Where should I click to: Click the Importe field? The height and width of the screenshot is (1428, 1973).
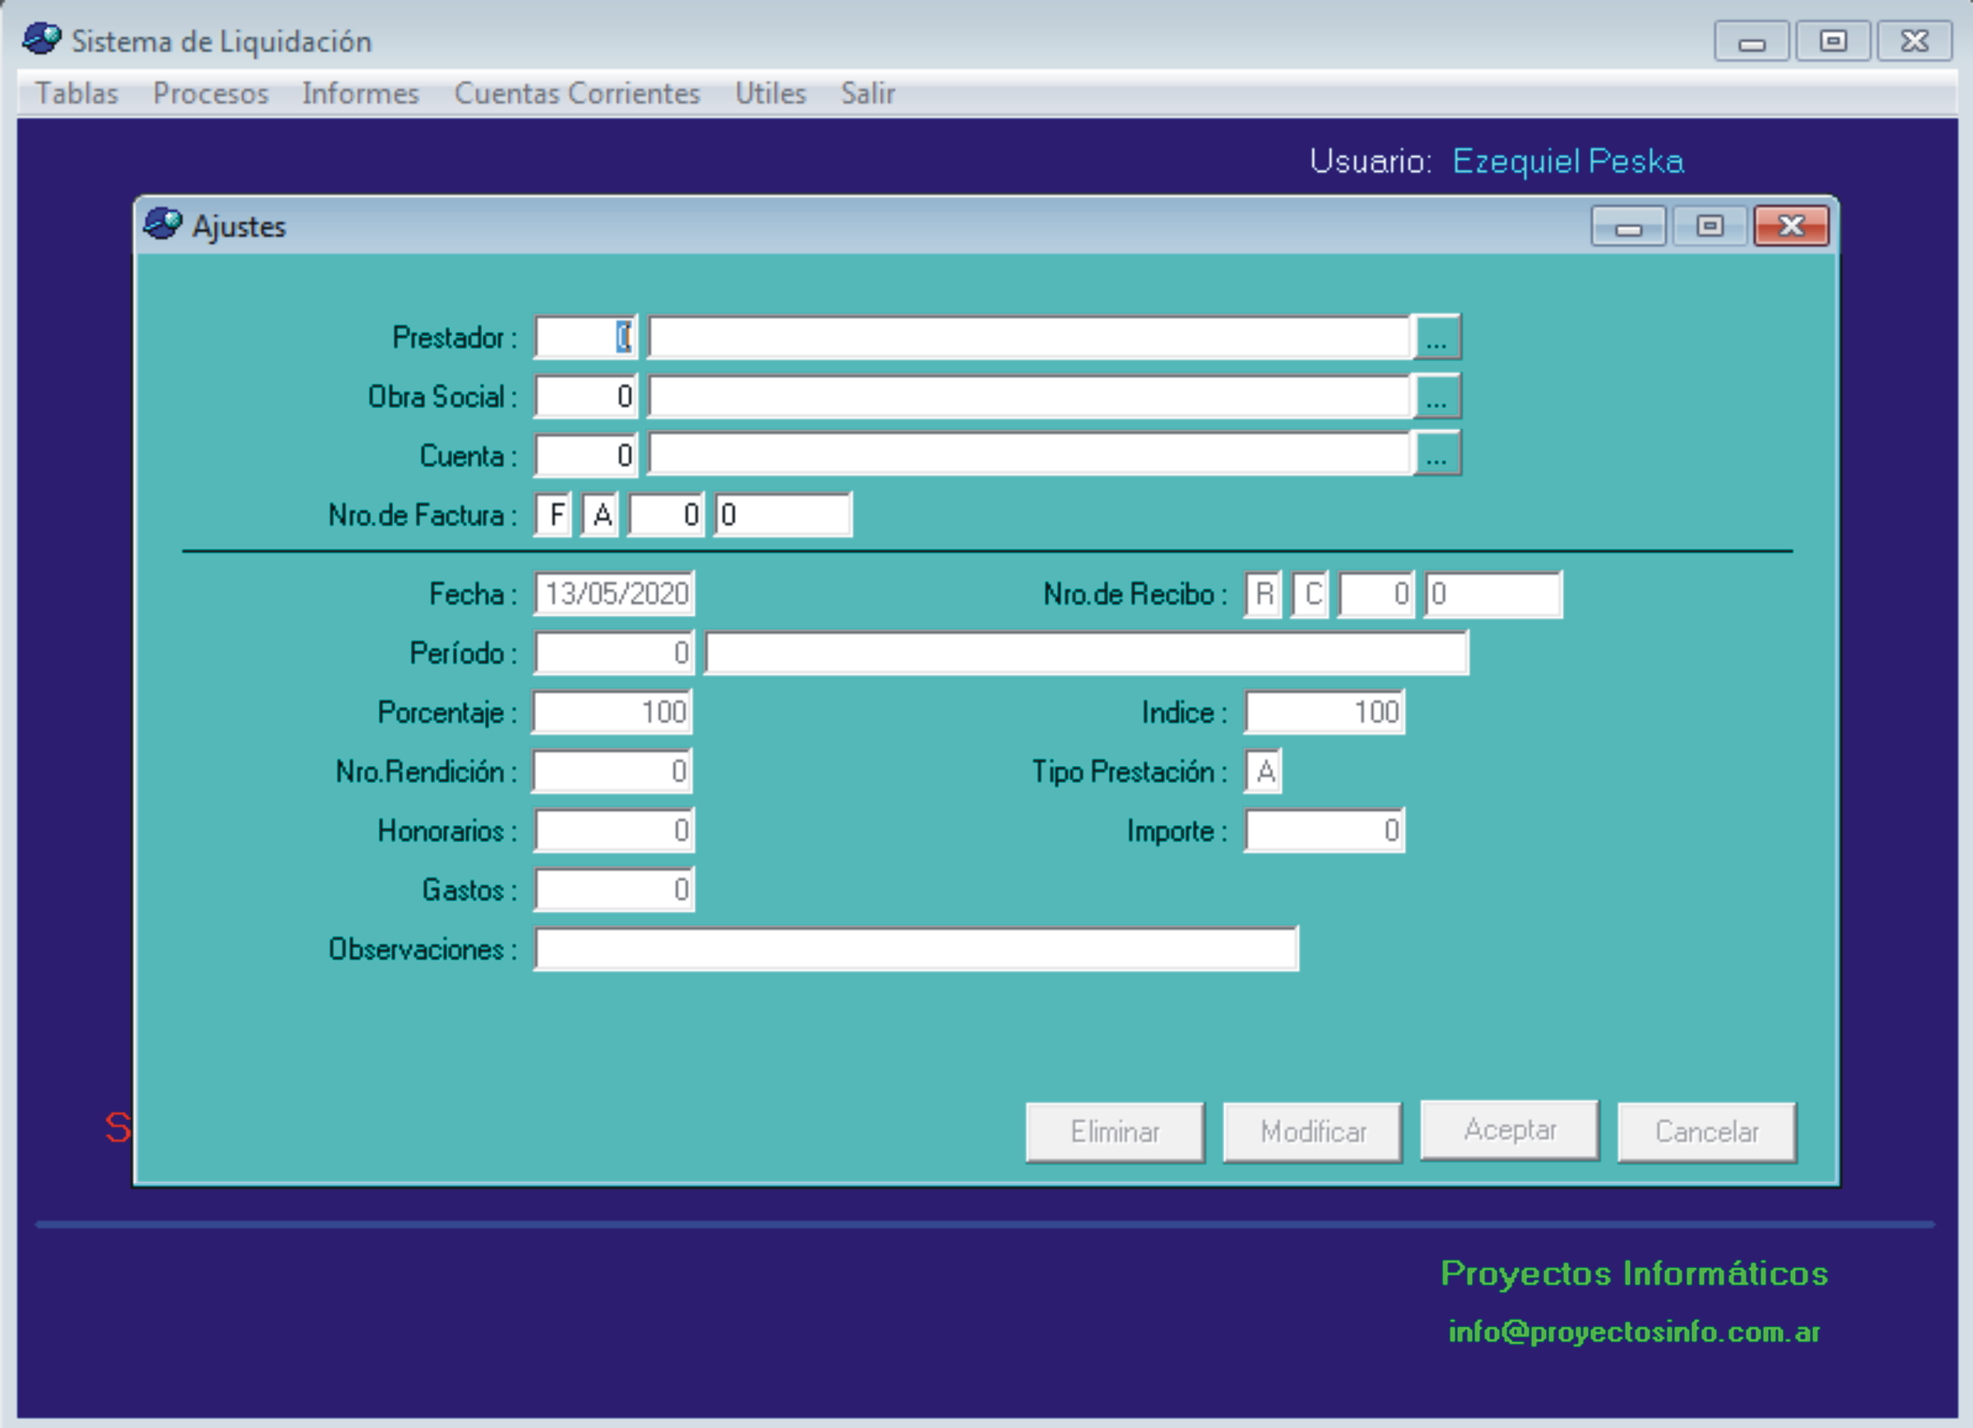point(1325,830)
